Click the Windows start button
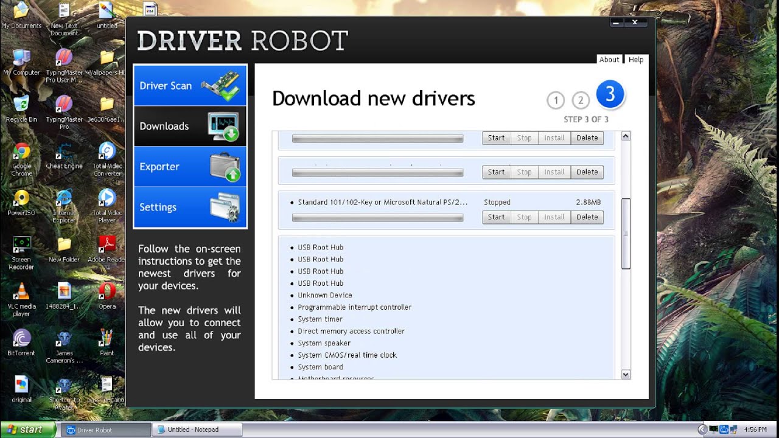Screen dimensions: 779x438 [28, 429]
